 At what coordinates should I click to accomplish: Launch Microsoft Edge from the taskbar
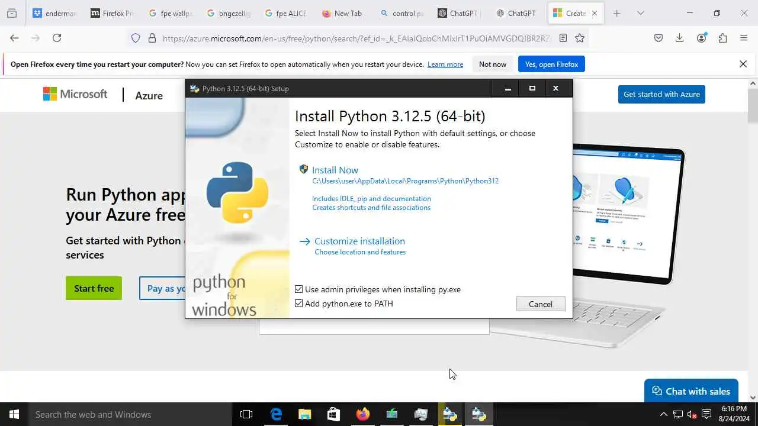[276, 414]
